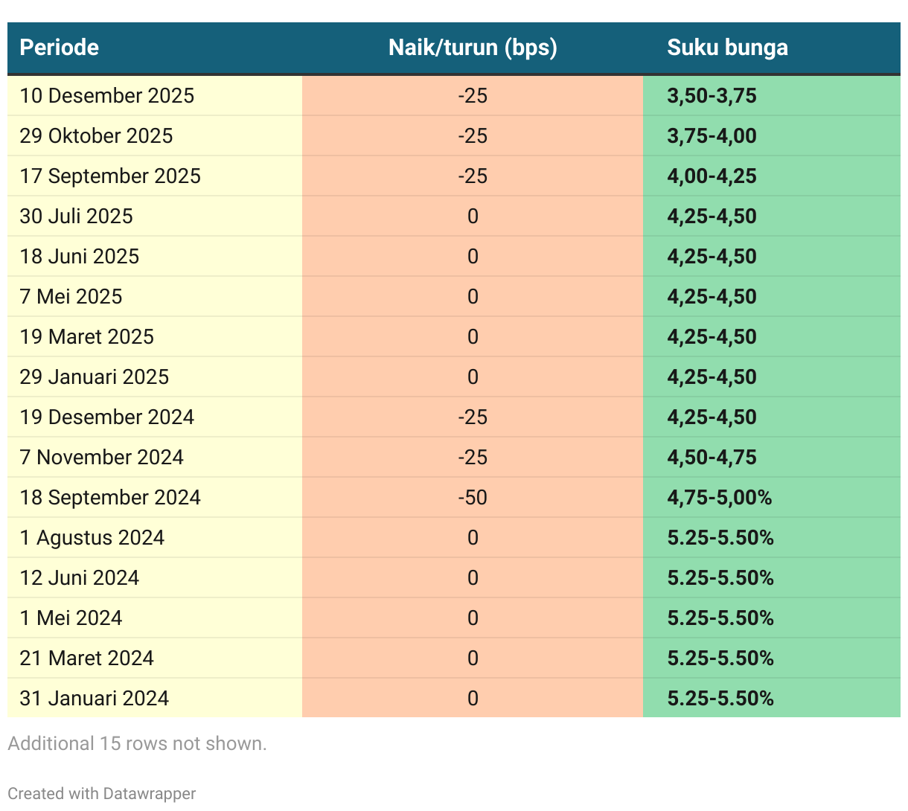Image resolution: width=908 pixels, height=811 pixels.
Task: Select the 7 November 2024 row date
Action: point(101,458)
